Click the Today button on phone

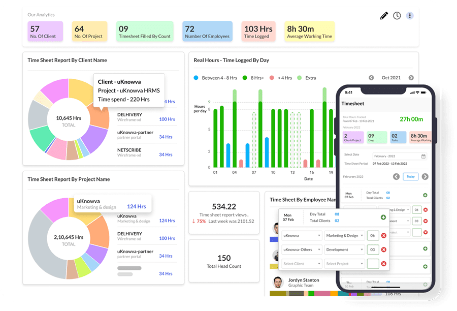pos(411,176)
